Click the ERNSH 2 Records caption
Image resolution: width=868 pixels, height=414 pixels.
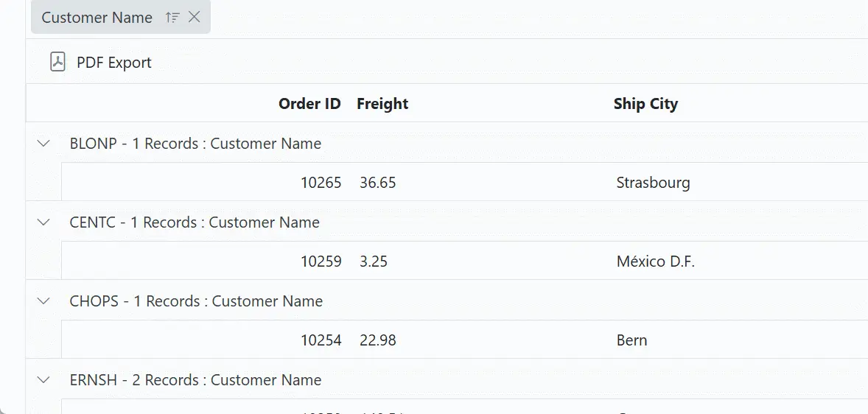pos(195,380)
